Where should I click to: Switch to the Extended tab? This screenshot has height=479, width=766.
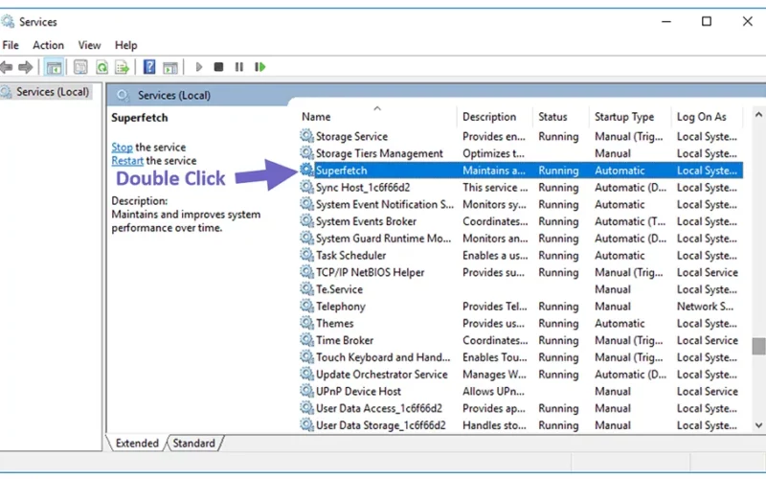pyautogui.click(x=137, y=443)
